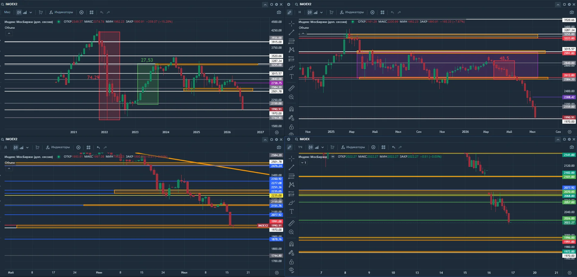Screen dimensions: 577x277
Task: Select trend line tool in weekly chart
Action: (291, 32)
